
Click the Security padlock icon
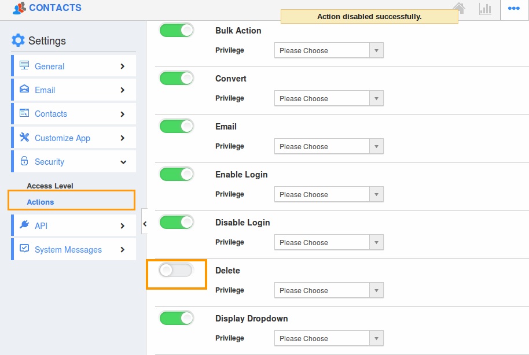point(24,161)
